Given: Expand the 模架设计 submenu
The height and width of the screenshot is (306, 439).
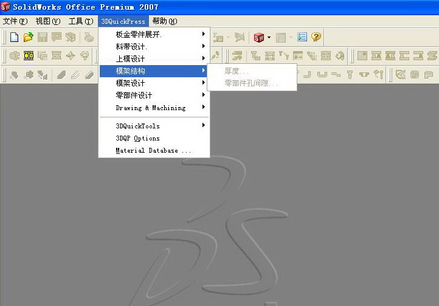Looking at the screenshot, I should (154, 83).
